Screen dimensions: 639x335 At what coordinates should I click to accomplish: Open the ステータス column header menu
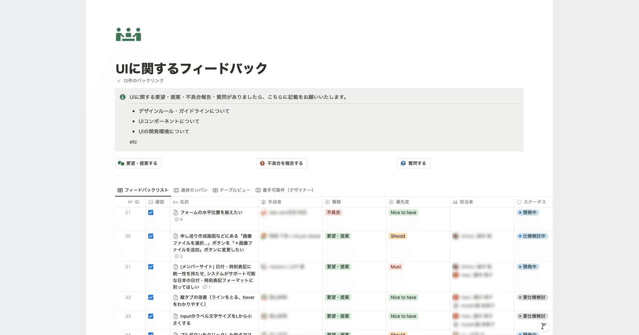[x=532, y=202]
